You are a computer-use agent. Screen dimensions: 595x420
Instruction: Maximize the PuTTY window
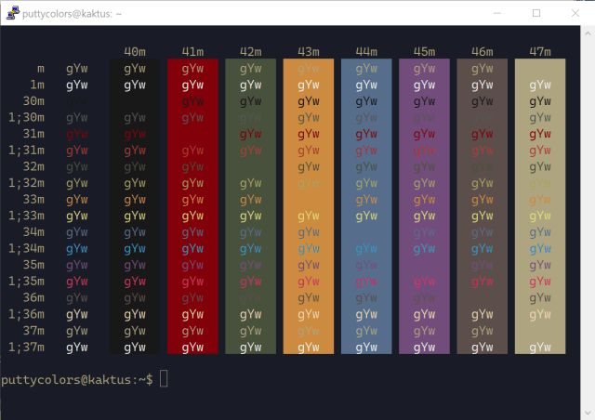(x=536, y=13)
